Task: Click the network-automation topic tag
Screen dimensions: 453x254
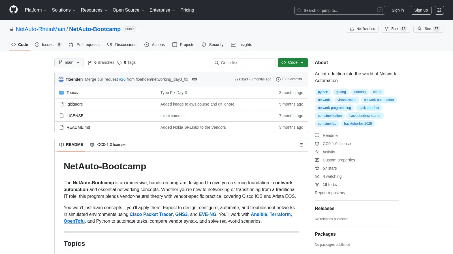Action: (x=379, y=100)
